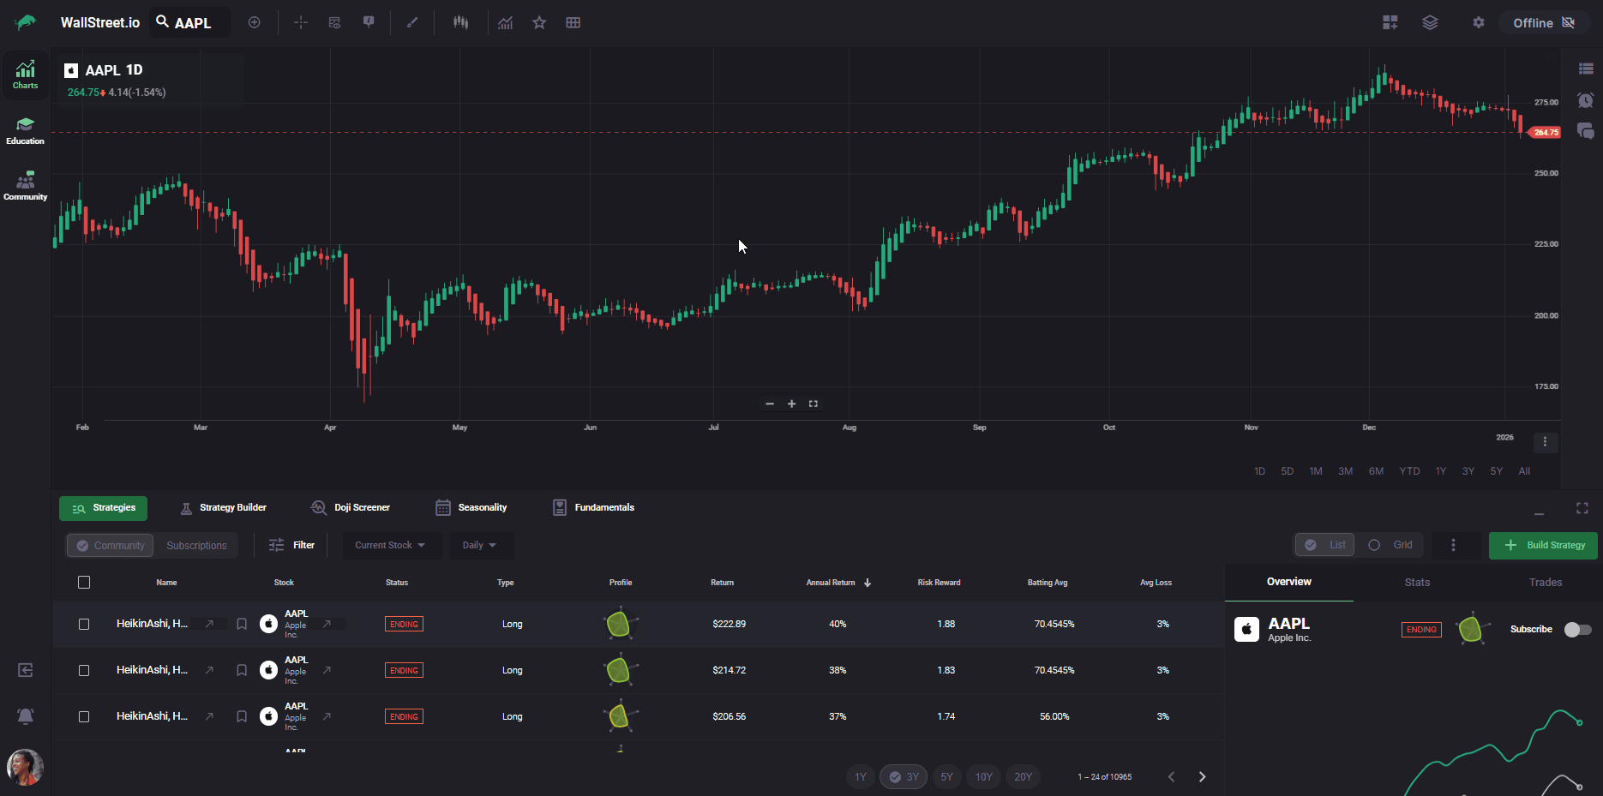Open the settings gear icon
Screen dimensions: 1603x796
1478,22
